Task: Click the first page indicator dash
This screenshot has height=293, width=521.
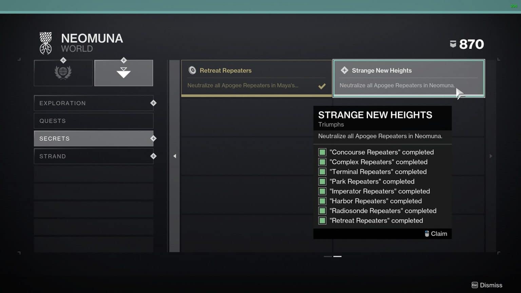Action: (328, 256)
